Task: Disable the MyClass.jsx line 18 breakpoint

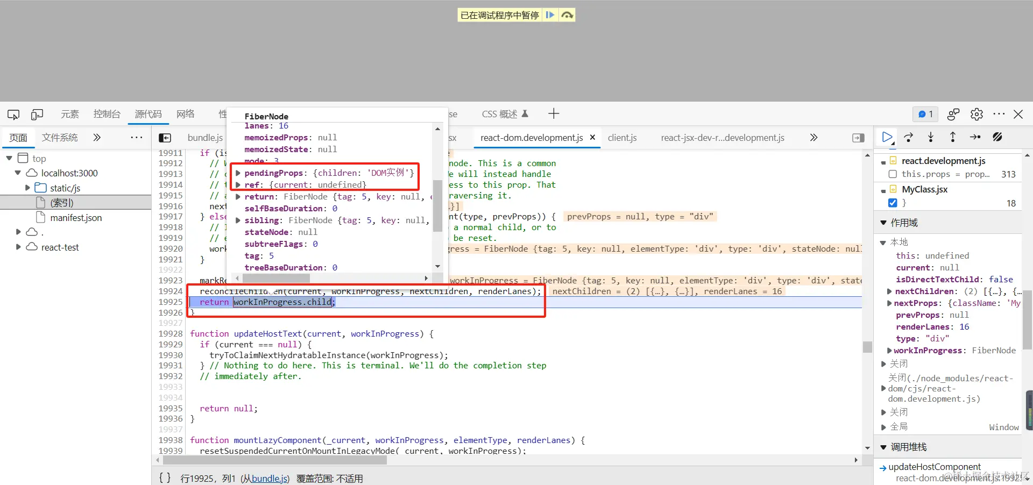Action: 893,203
